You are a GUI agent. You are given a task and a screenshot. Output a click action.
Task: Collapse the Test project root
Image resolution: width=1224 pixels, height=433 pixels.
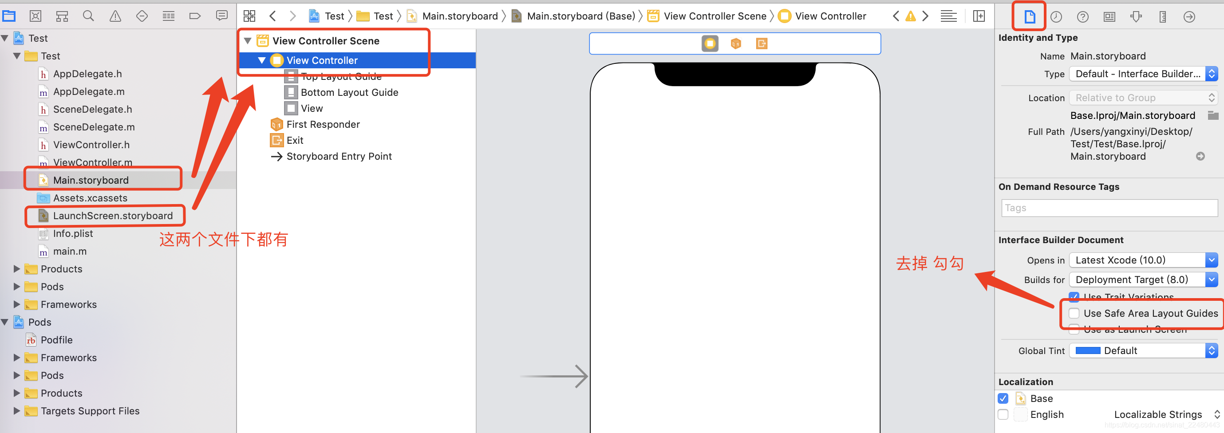(5, 38)
